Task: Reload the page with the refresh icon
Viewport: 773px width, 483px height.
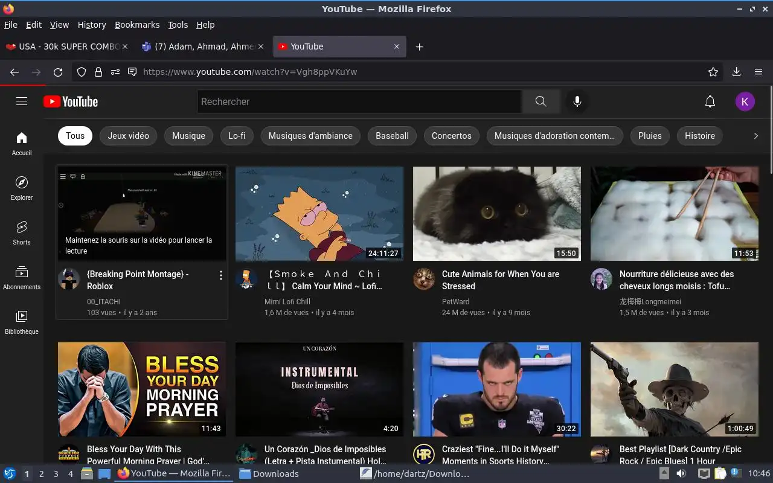Action: pyautogui.click(x=58, y=72)
